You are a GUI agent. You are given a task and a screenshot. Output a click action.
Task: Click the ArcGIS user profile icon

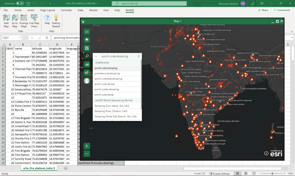click(87, 81)
